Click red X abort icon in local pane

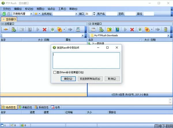coord(132,29)
